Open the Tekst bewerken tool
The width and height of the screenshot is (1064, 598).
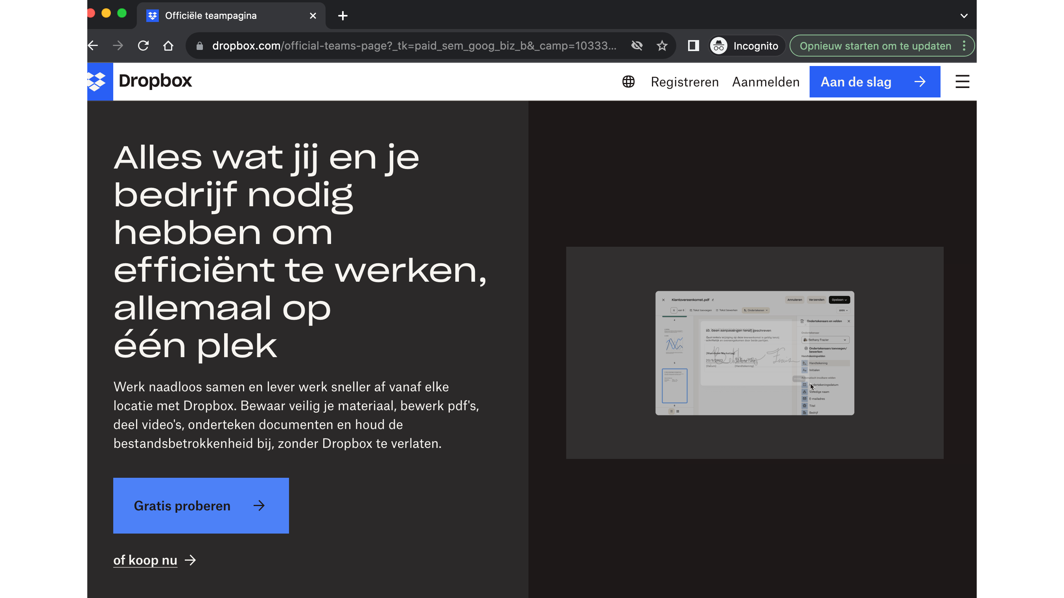(x=727, y=310)
